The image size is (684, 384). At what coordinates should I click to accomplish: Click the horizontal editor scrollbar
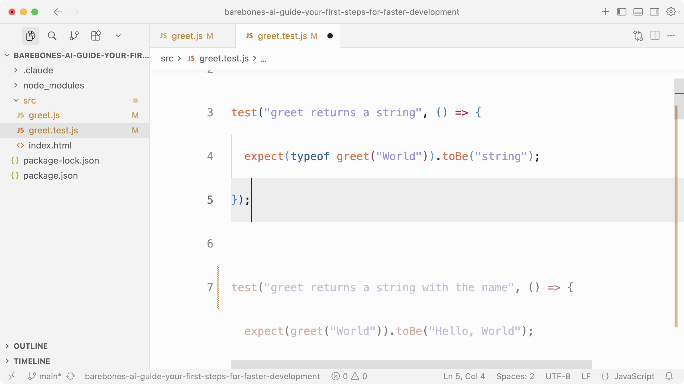tap(411, 364)
